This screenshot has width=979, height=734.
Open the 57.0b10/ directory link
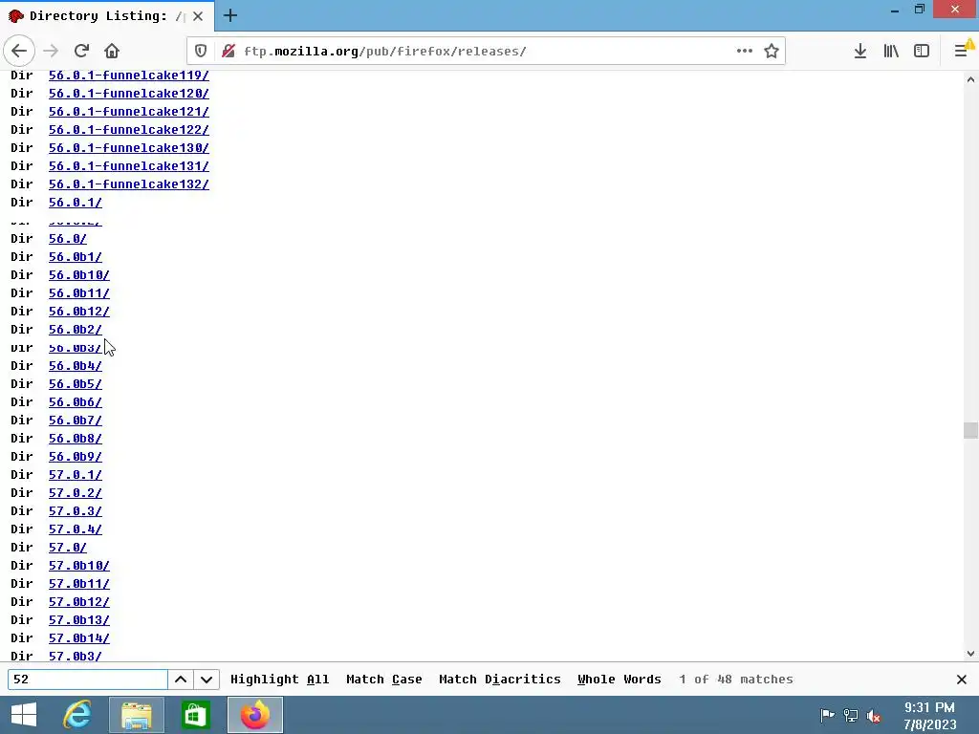pyautogui.click(x=78, y=565)
